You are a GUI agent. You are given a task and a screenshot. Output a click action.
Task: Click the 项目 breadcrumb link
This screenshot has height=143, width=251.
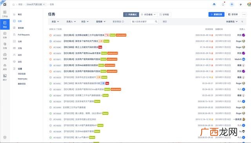(20, 4)
